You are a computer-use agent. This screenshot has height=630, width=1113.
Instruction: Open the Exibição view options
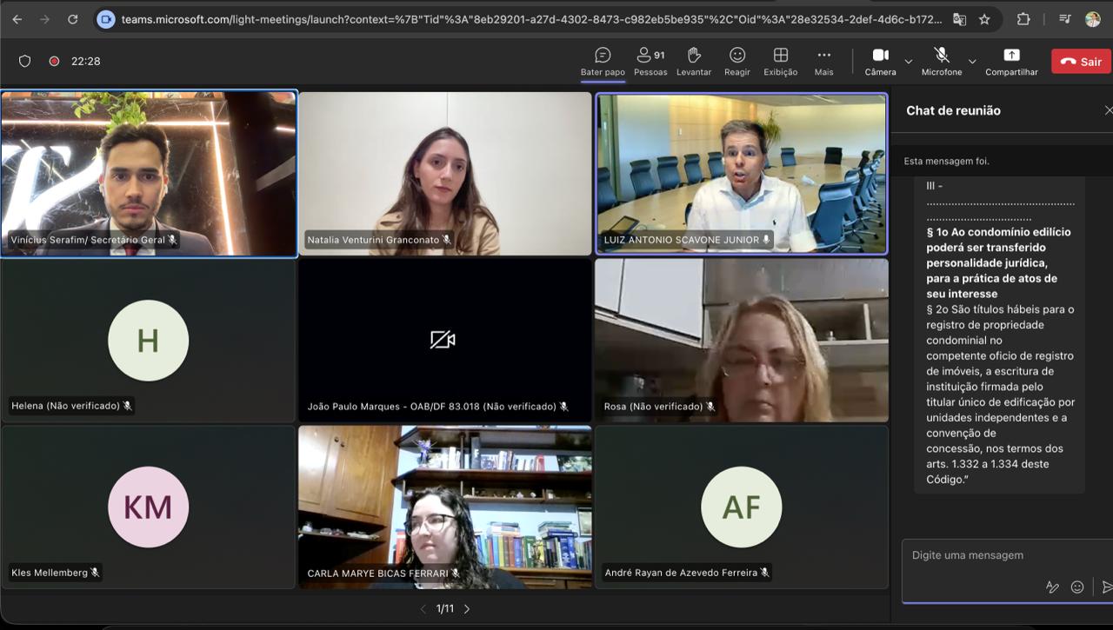pyautogui.click(x=780, y=61)
